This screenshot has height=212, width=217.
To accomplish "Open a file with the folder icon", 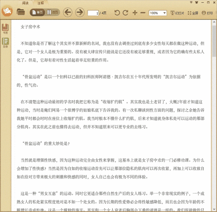I will [21, 12].
